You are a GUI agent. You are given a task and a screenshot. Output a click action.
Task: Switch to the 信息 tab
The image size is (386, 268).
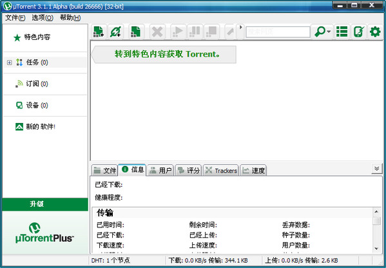pos(132,169)
